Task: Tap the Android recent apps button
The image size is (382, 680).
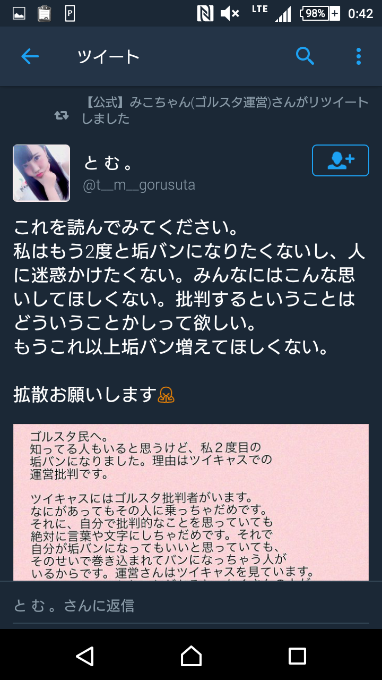Action: (297, 656)
